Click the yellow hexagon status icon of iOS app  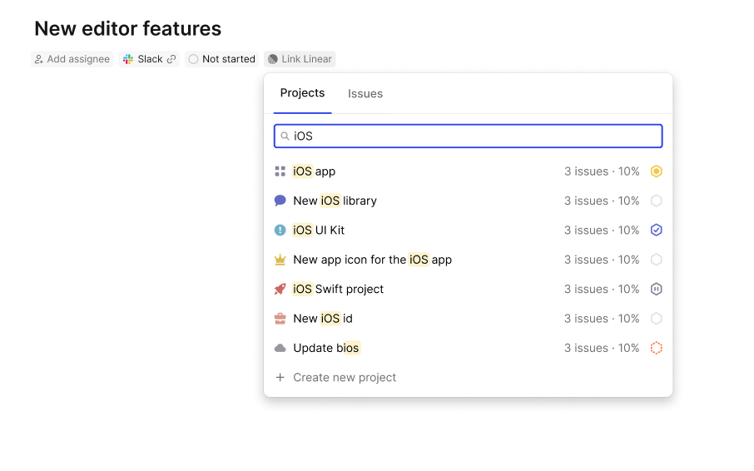coord(657,171)
